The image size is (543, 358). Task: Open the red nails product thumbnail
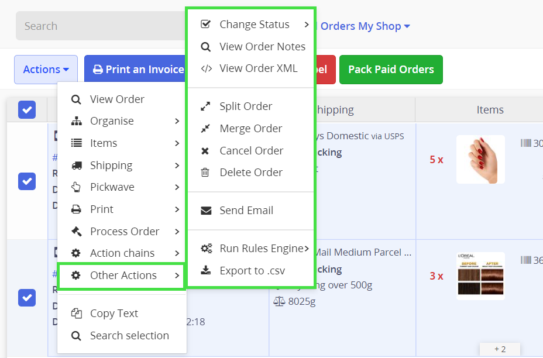point(480,159)
